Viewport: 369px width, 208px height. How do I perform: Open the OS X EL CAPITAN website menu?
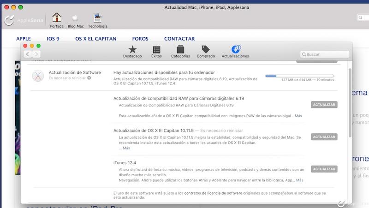tap(96, 39)
